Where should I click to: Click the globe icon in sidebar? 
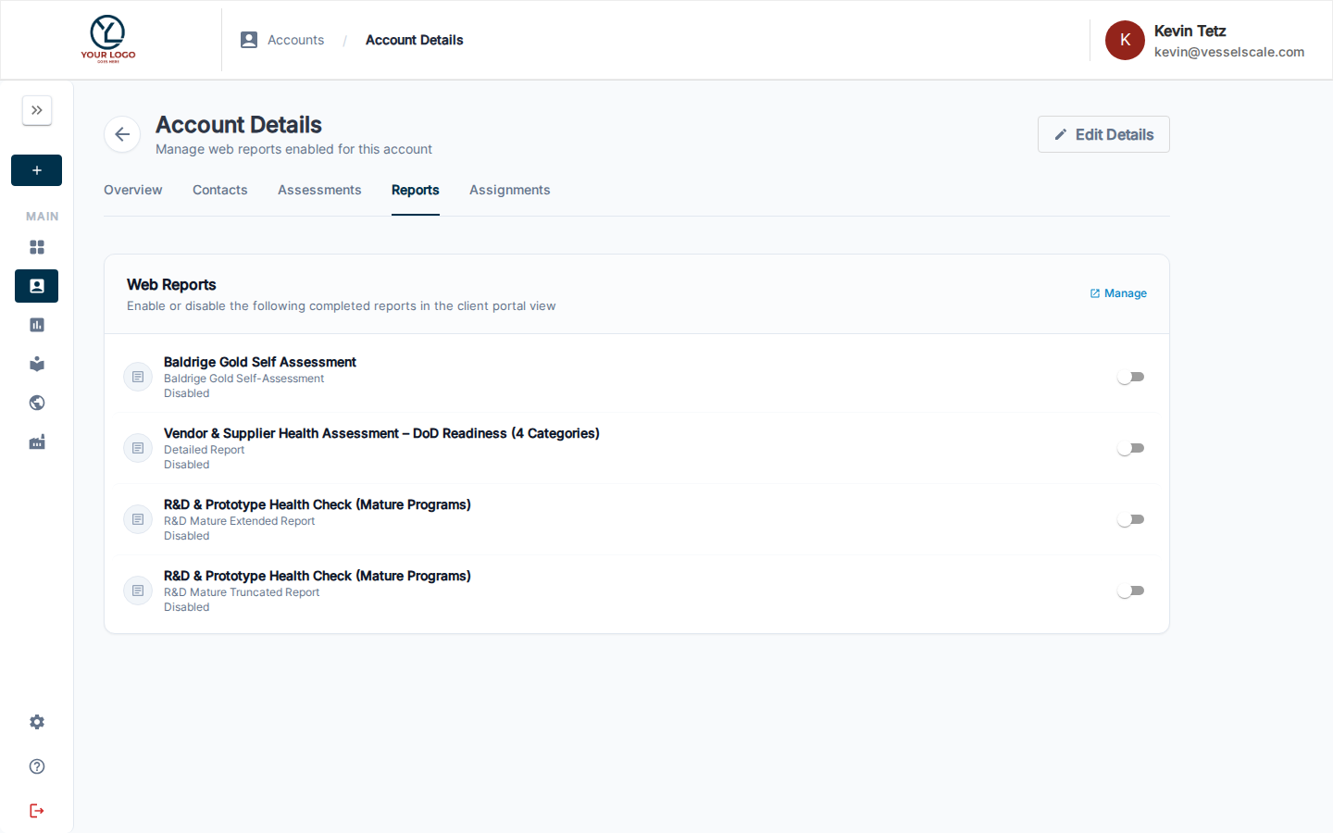37,403
